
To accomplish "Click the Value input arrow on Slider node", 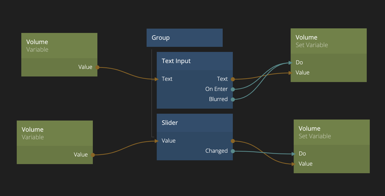I will coord(157,141).
